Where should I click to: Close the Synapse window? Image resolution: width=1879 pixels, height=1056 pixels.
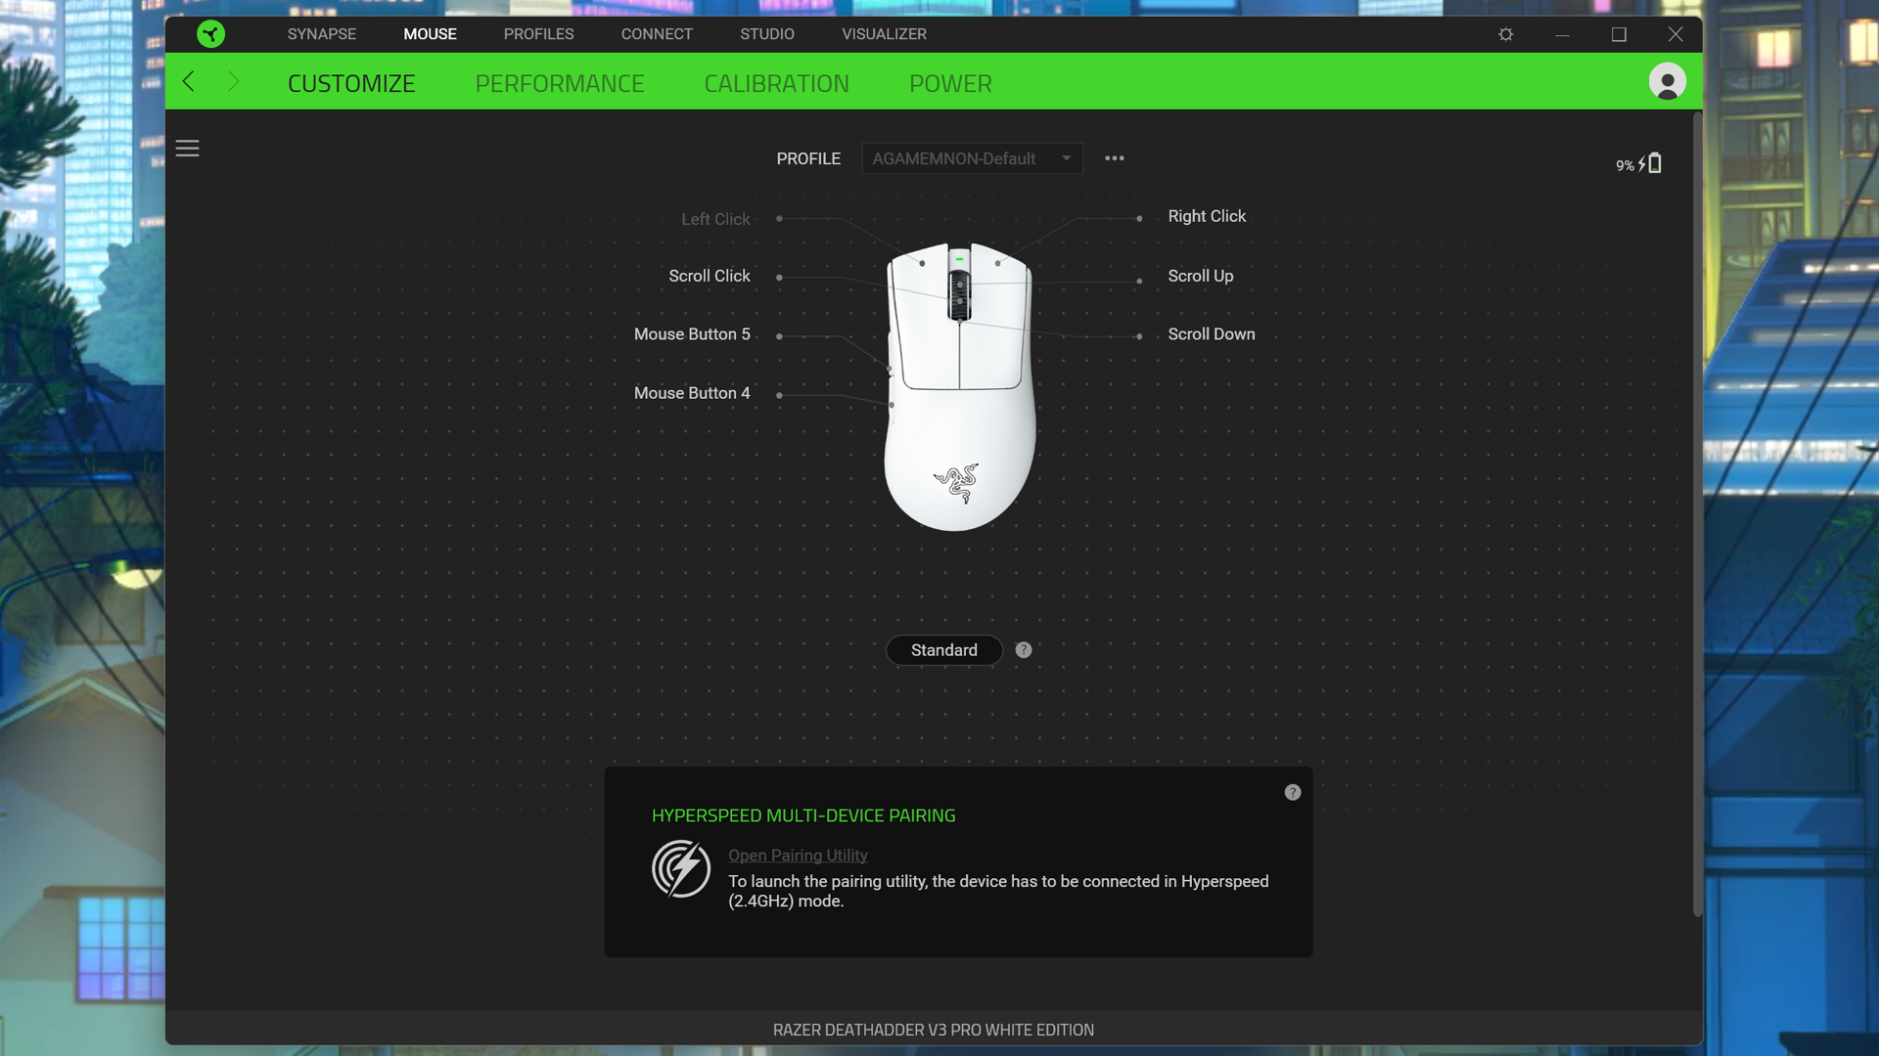(x=1675, y=34)
